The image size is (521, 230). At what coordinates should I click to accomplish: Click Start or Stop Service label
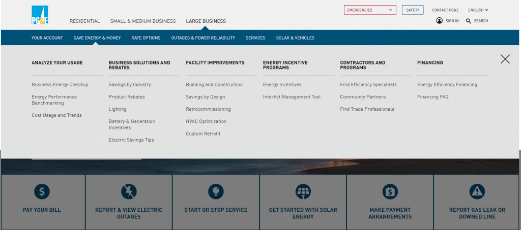216,210
